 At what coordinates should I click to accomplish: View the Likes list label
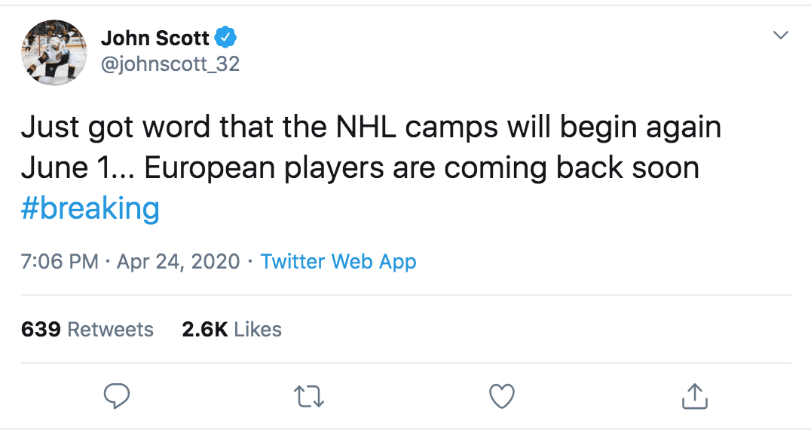tap(258, 330)
